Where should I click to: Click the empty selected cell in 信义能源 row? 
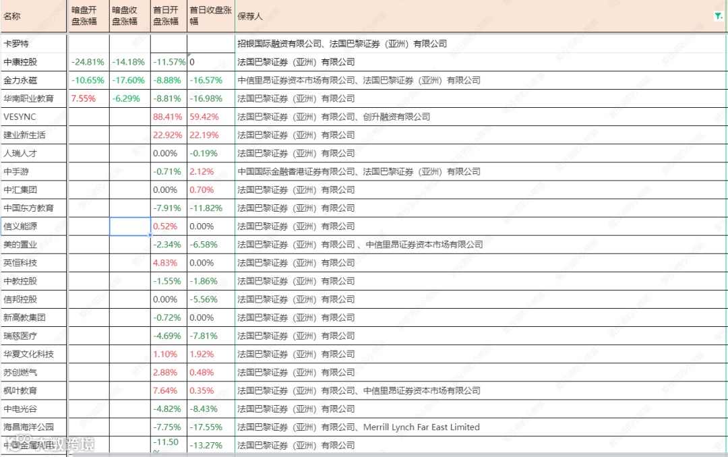130,226
